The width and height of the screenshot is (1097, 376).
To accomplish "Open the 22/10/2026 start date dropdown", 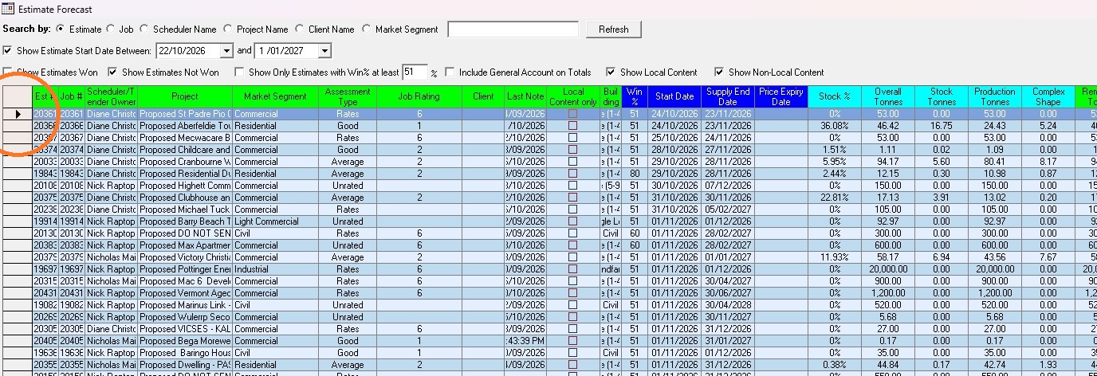I will coord(226,50).
